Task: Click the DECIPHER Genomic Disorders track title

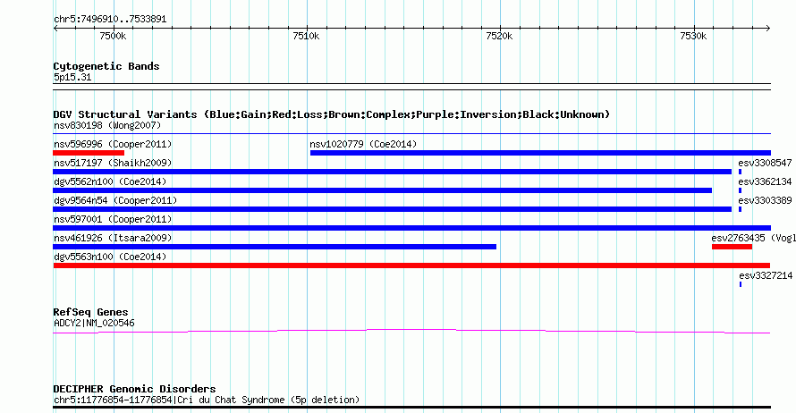Action: click(x=134, y=389)
